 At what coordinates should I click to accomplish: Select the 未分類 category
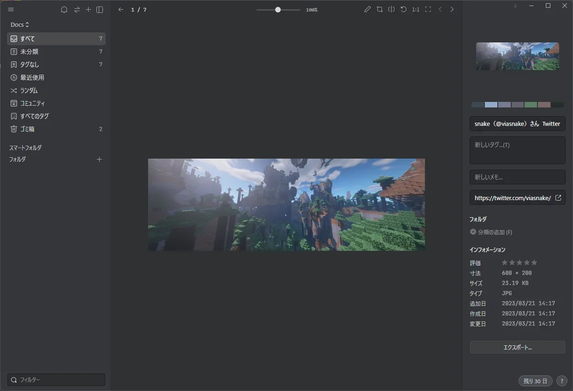tap(56, 52)
